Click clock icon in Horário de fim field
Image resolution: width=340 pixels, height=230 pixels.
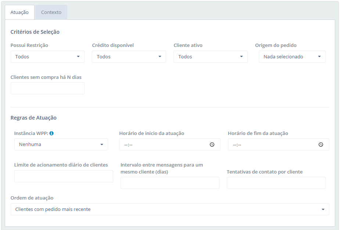[321, 145]
